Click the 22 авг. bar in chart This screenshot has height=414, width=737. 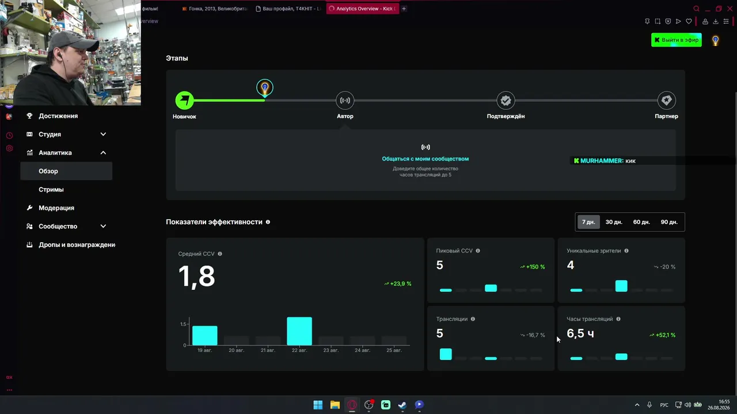click(x=299, y=331)
